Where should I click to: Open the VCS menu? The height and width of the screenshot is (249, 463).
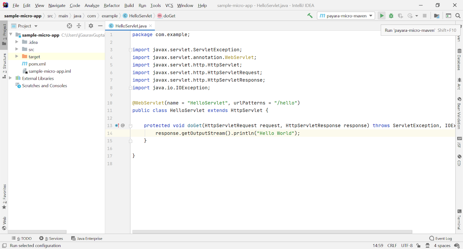click(x=169, y=5)
